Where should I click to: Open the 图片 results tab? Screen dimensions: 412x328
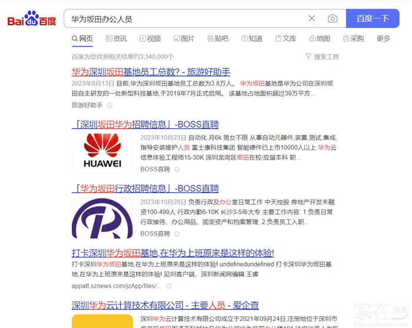pos(184,39)
